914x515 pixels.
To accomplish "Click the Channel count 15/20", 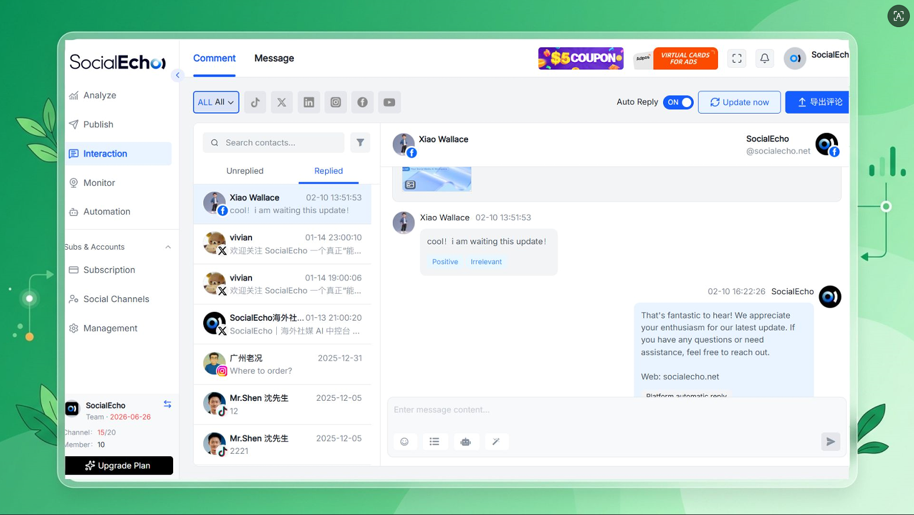I will pos(107,432).
